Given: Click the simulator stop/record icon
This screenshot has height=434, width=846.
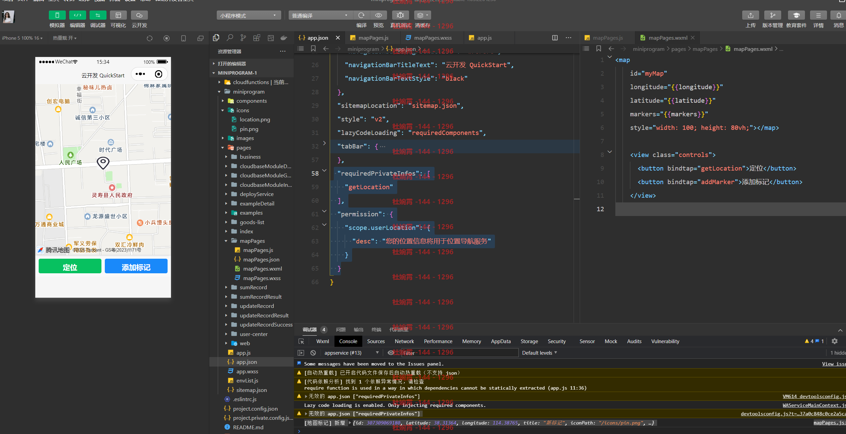Looking at the screenshot, I should pyautogui.click(x=167, y=38).
